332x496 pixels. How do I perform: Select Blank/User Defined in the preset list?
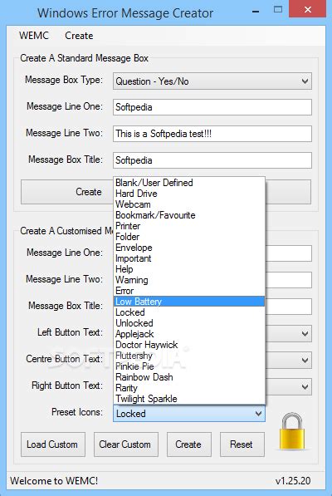(189, 183)
